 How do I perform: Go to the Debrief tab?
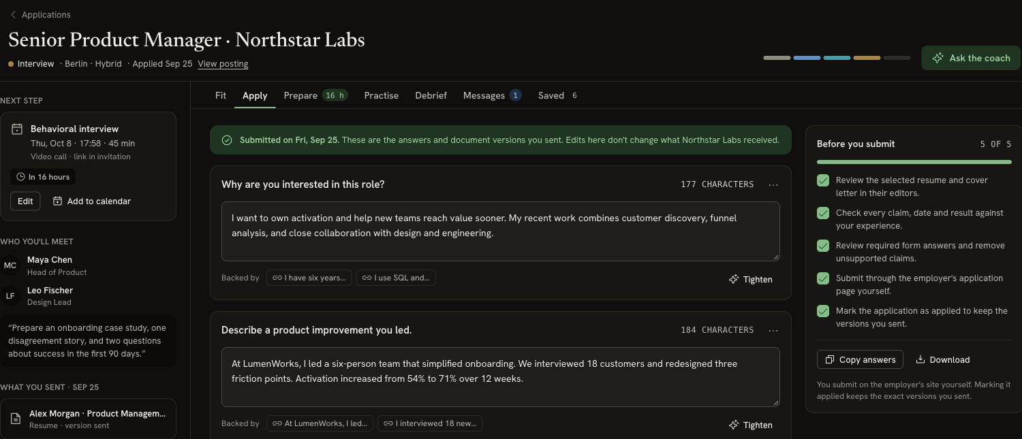coord(431,95)
